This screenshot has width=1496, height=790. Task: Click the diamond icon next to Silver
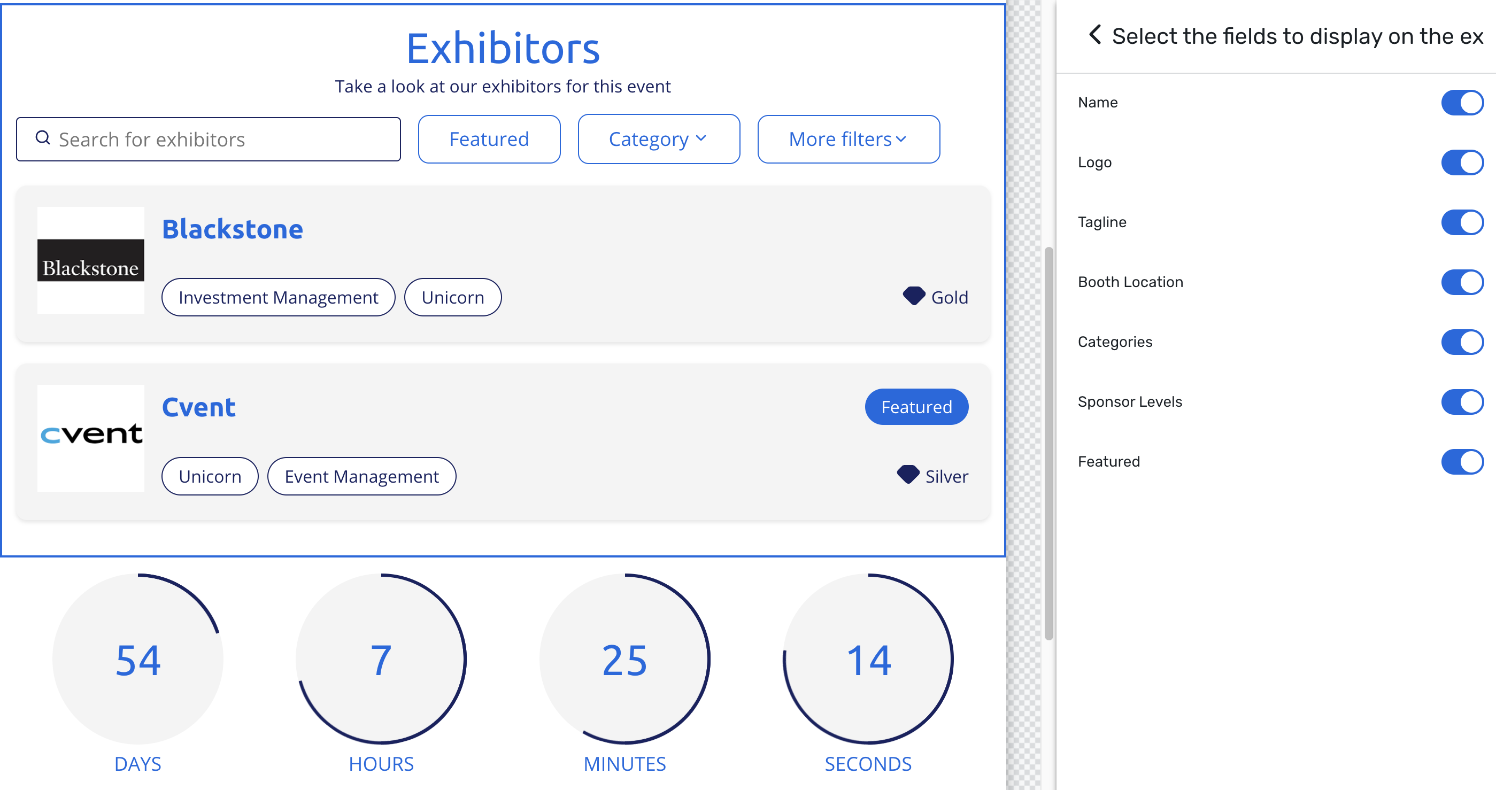(908, 475)
